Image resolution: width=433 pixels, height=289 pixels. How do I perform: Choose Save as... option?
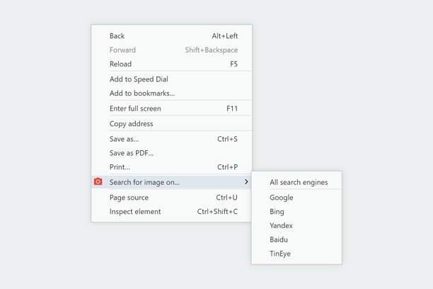(124, 139)
